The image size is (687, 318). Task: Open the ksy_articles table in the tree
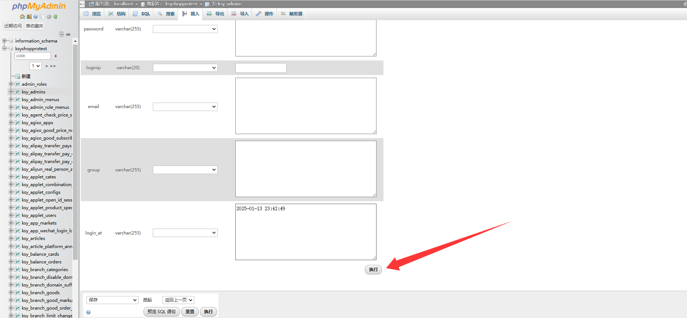point(33,239)
